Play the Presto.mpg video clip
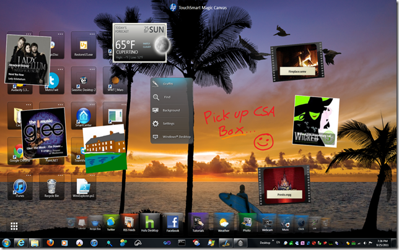 click(x=284, y=185)
